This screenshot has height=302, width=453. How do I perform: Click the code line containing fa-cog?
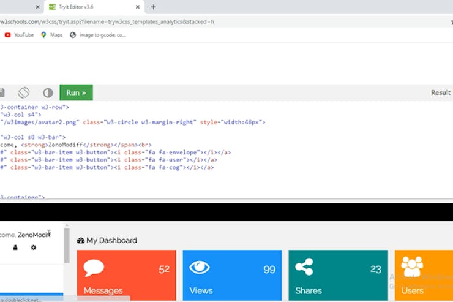(x=107, y=167)
